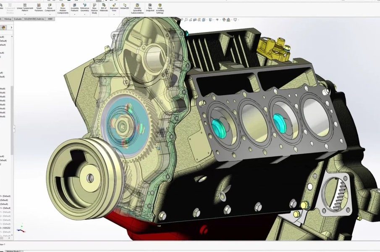Image resolution: width=380 pixels, height=252 pixels.
Task: Expand the Linear Component Pattern dropdown arrow
Action: coord(25,14)
